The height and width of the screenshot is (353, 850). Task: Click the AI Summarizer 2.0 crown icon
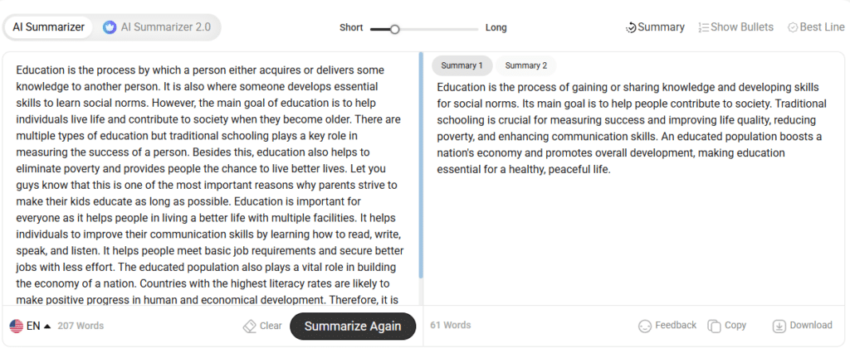click(109, 27)
